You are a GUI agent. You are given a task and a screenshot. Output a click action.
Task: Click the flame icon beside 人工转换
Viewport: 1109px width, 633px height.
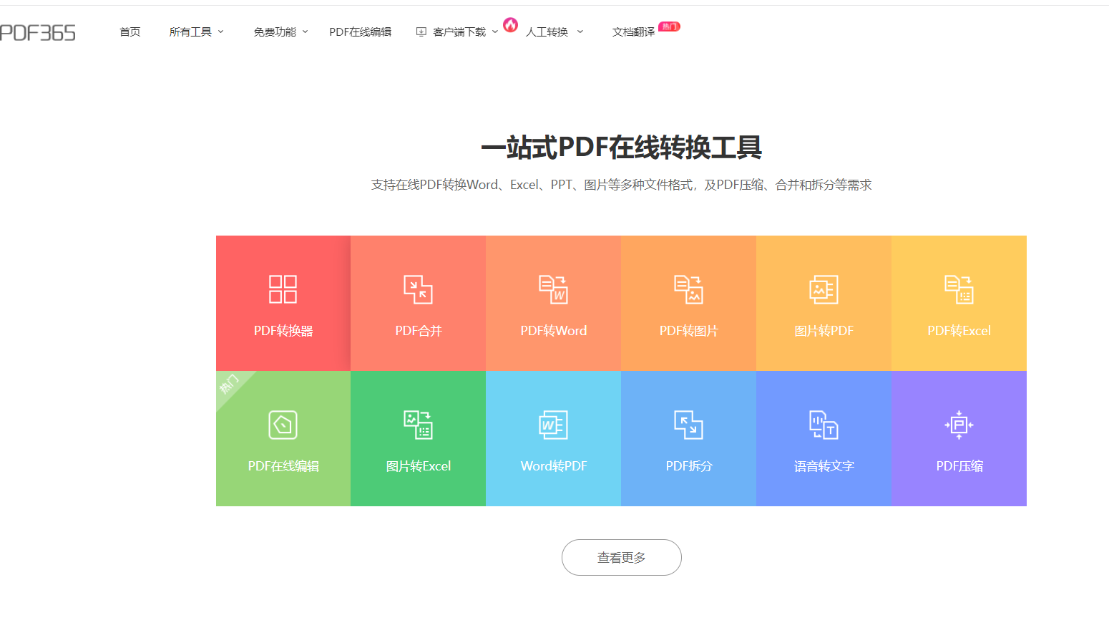point(510,25)
